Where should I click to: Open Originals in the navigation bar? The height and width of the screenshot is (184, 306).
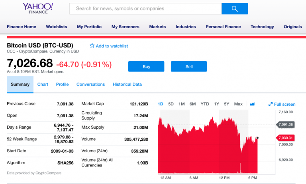point(293,27)
